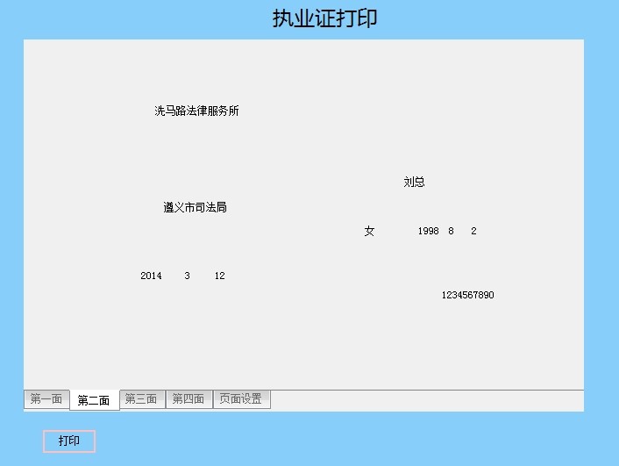
Task: Click the birth month 8
Action: pyautogui.click(x=451, y=231)
